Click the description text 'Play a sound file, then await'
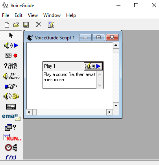The height and width of the screenshot is (165, 159). pyautogui.click(x=69, y=74)
